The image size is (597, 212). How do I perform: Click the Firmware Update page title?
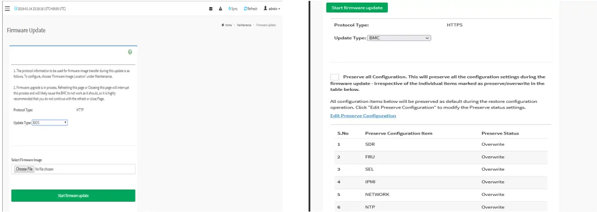[x=26, y=30]
